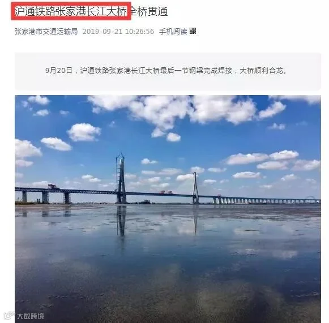Click the timestamp 2019-09-21 10:26:56
Screen dimensions: 329x323
pos(118,32)
